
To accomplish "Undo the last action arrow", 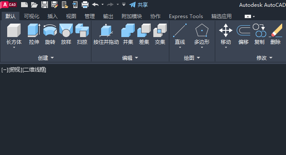I will pos(95,4).
